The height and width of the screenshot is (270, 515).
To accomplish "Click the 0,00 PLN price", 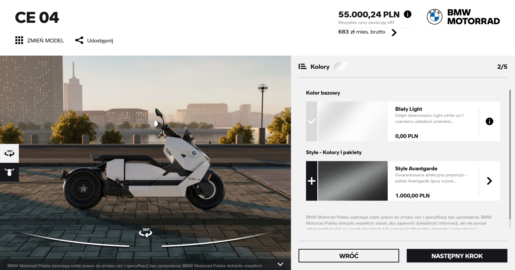I will tap(406, 136).
